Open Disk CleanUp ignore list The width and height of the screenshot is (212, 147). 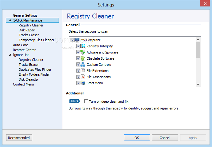28,79
